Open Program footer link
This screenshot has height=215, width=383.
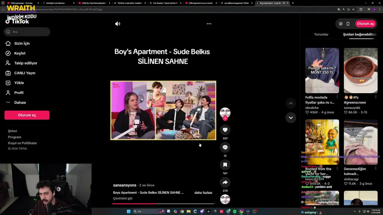[x=14, y=137]
